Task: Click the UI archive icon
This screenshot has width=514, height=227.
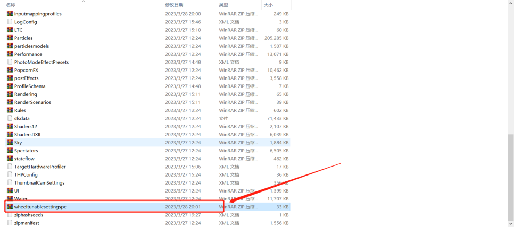Action: pyautogui.click(x=10, y=190)
